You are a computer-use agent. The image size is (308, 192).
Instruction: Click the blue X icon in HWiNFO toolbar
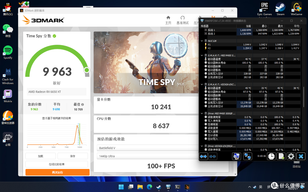[x=301, y=156]
